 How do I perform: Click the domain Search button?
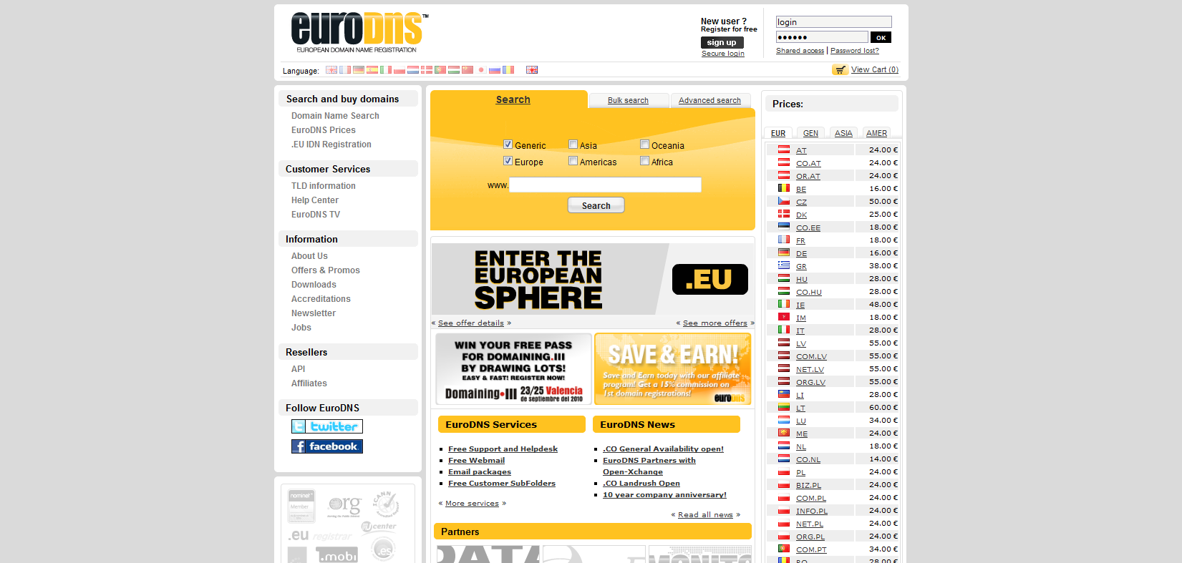point(596,205)
